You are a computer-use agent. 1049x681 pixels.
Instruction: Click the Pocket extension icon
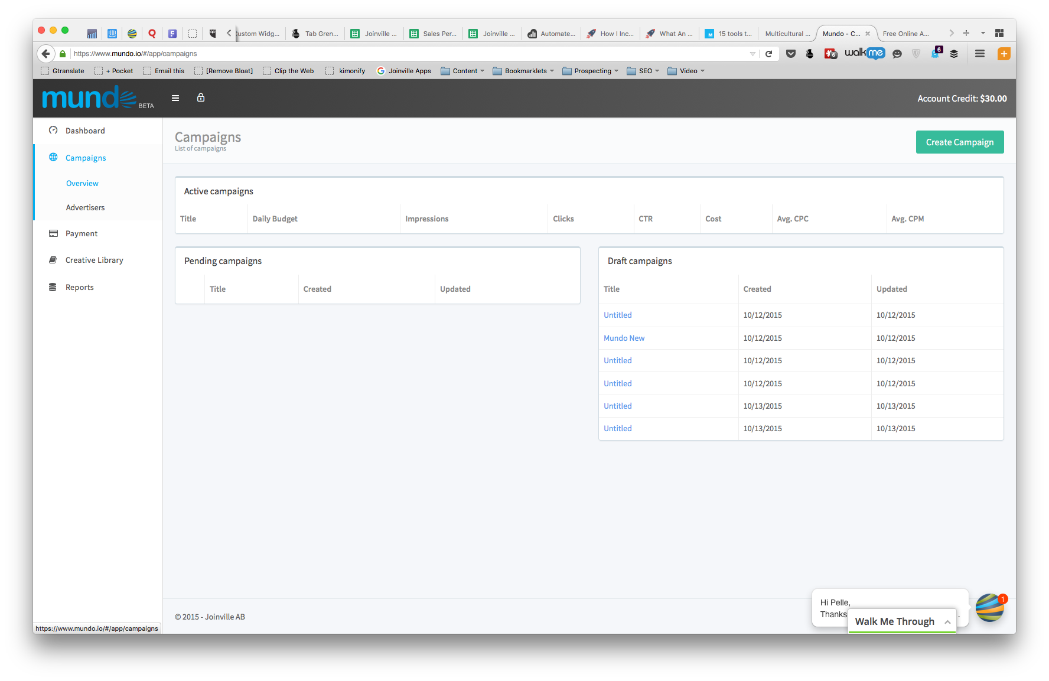pyautogui.click(x=791, y=54)
